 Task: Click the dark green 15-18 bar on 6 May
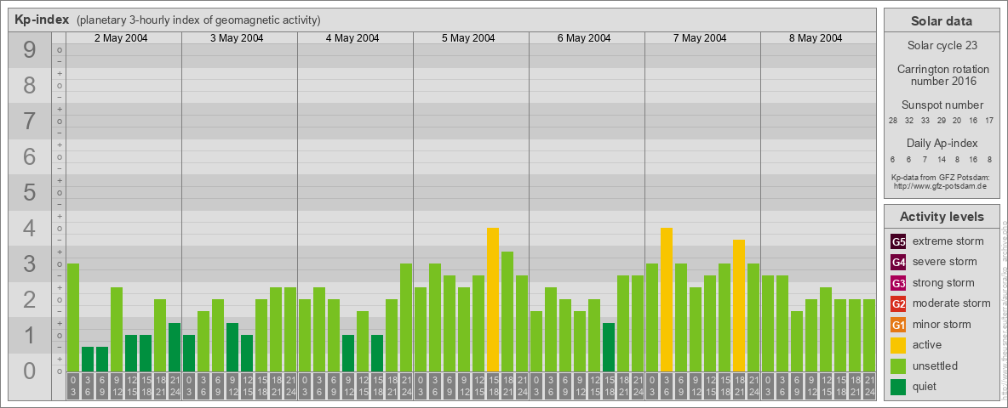coord(609,347)
